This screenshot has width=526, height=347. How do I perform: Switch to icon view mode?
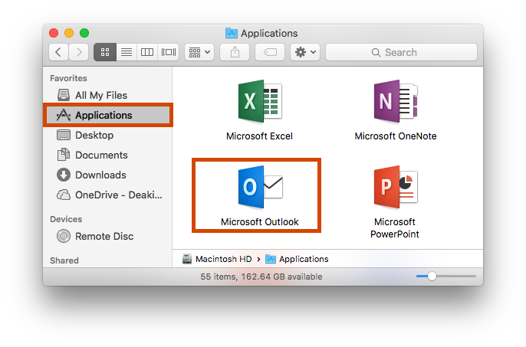tap(105, 52)
